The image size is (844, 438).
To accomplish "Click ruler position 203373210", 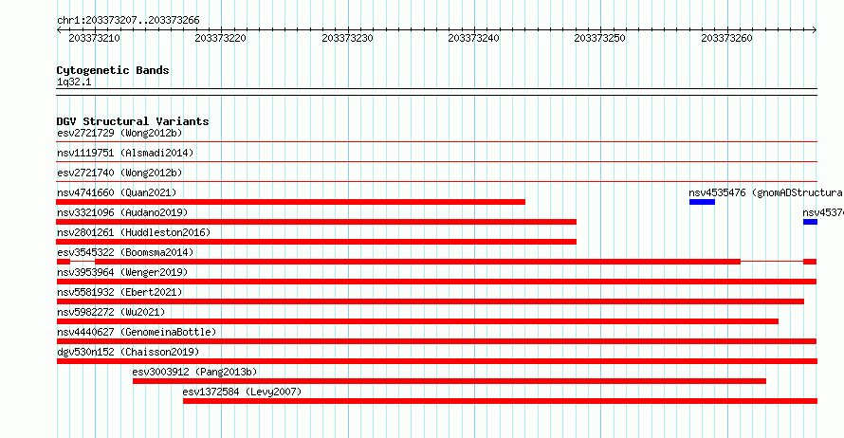I will point(94,38).
